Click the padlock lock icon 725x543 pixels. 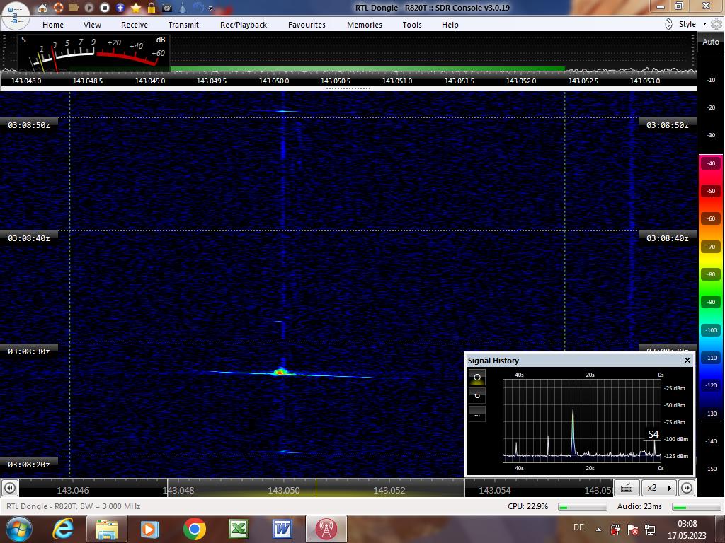click(152, 8)
